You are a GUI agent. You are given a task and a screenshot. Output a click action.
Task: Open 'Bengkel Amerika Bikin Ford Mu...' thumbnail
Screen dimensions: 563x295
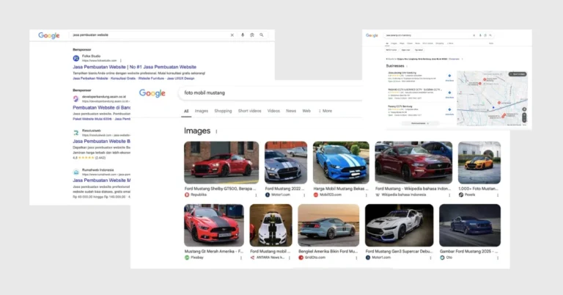[x=328, y=225]
